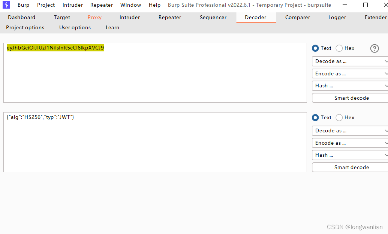
Task: Open the Repeater menu in the menu bar
Action: click(x=101, y=5)
